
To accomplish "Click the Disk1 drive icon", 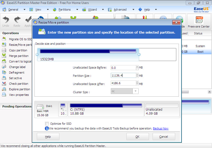I will click(40, 107).
